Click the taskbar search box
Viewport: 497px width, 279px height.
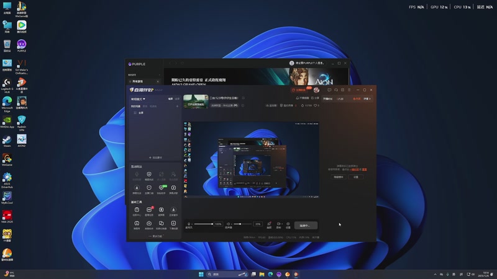(227, 274)
